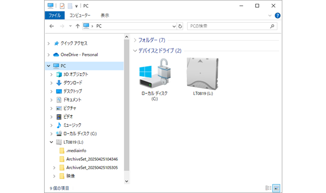Minimize the PC window
This screenshot has height=193, width=326.
coord(241,6)
